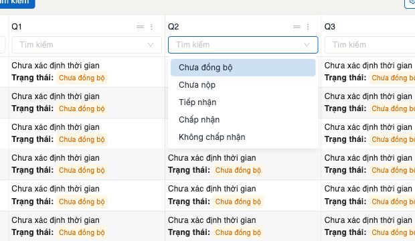Focus the Q1 'Tìm kiếm' filter field
Image resolution: width=415 pixels, height=241 pixels.
point(87,45)
